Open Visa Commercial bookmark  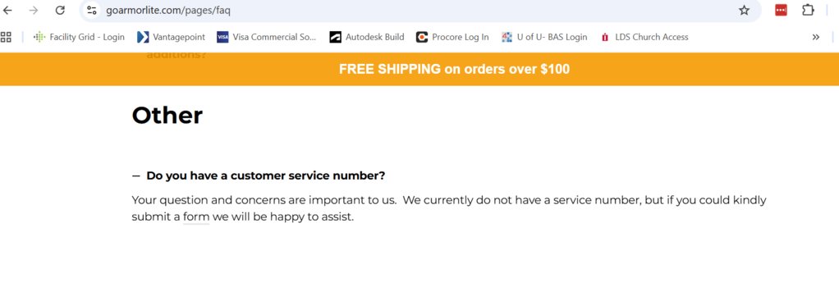(267, 37)
